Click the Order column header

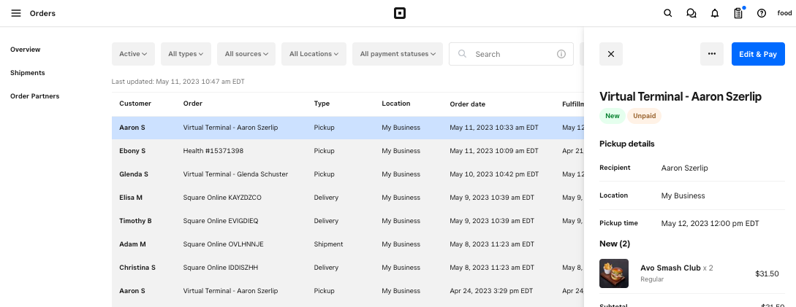tap(193, 104)
